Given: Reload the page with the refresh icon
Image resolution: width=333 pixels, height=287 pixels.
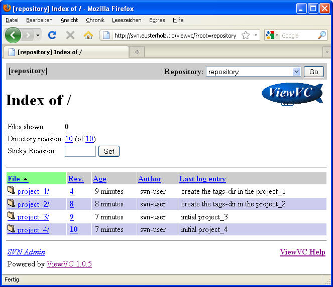Looking at the screenshot, I should click(52, 35).
